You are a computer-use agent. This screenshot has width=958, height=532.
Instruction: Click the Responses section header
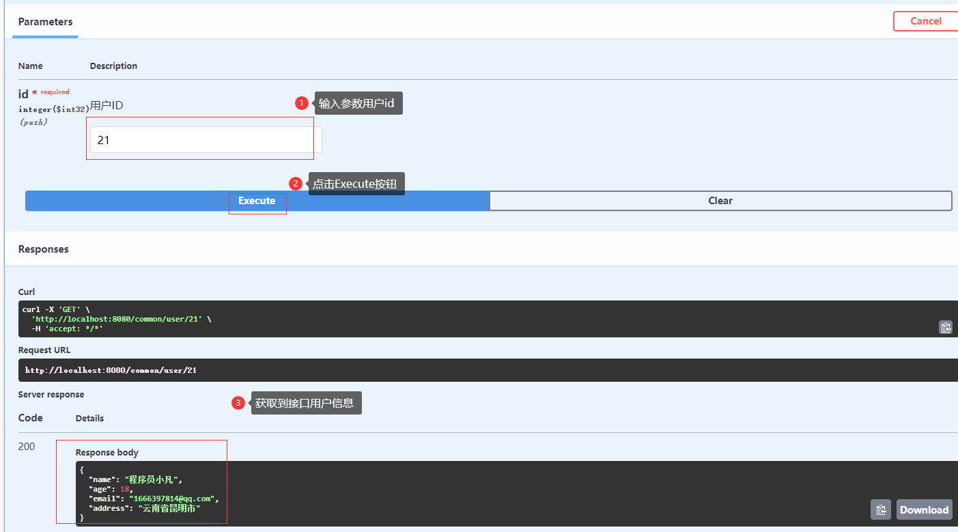44,249
